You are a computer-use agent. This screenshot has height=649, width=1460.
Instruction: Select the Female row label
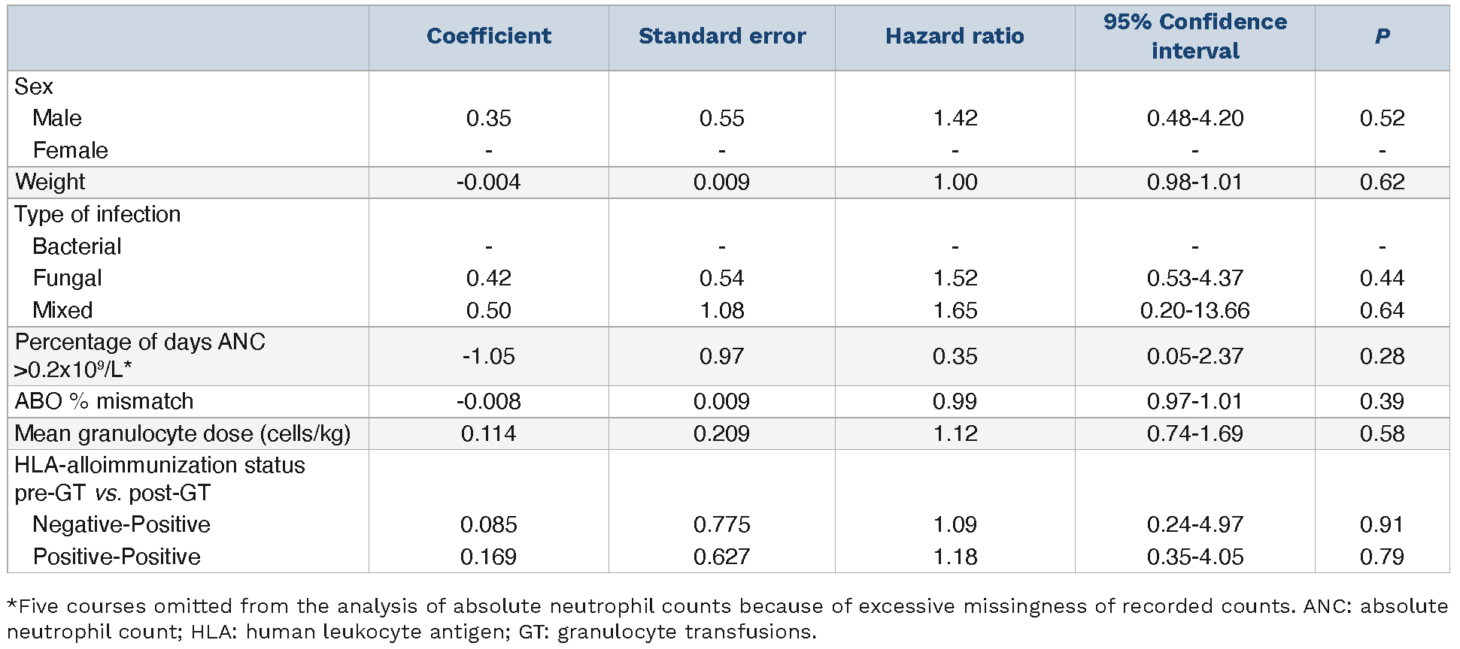pyautogui.click(x=70, y=150)
